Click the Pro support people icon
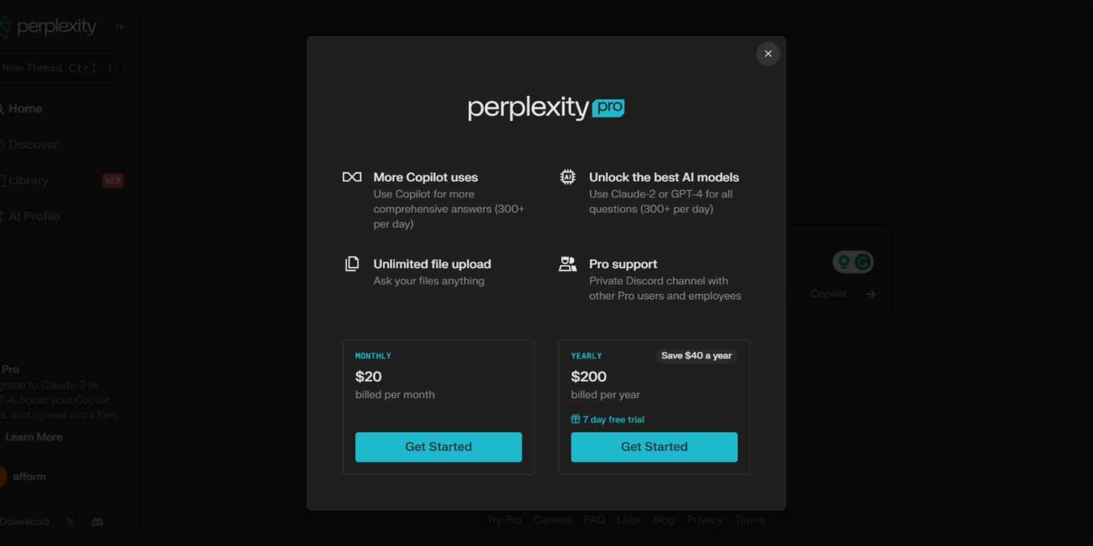This screenshot has height=546, width=1093. [x=568, y=264]
